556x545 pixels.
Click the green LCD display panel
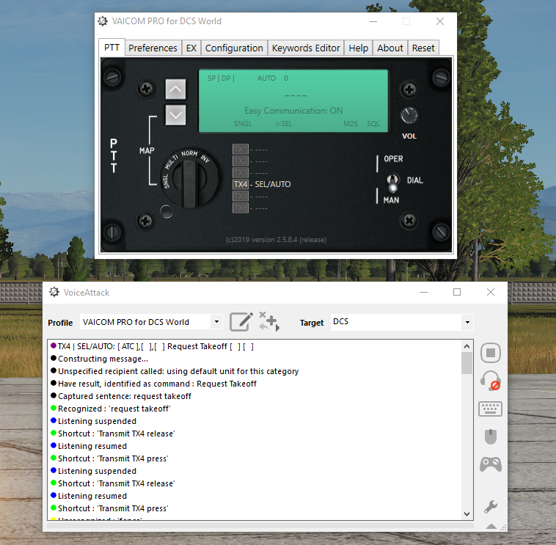click(x=293, y=101)
